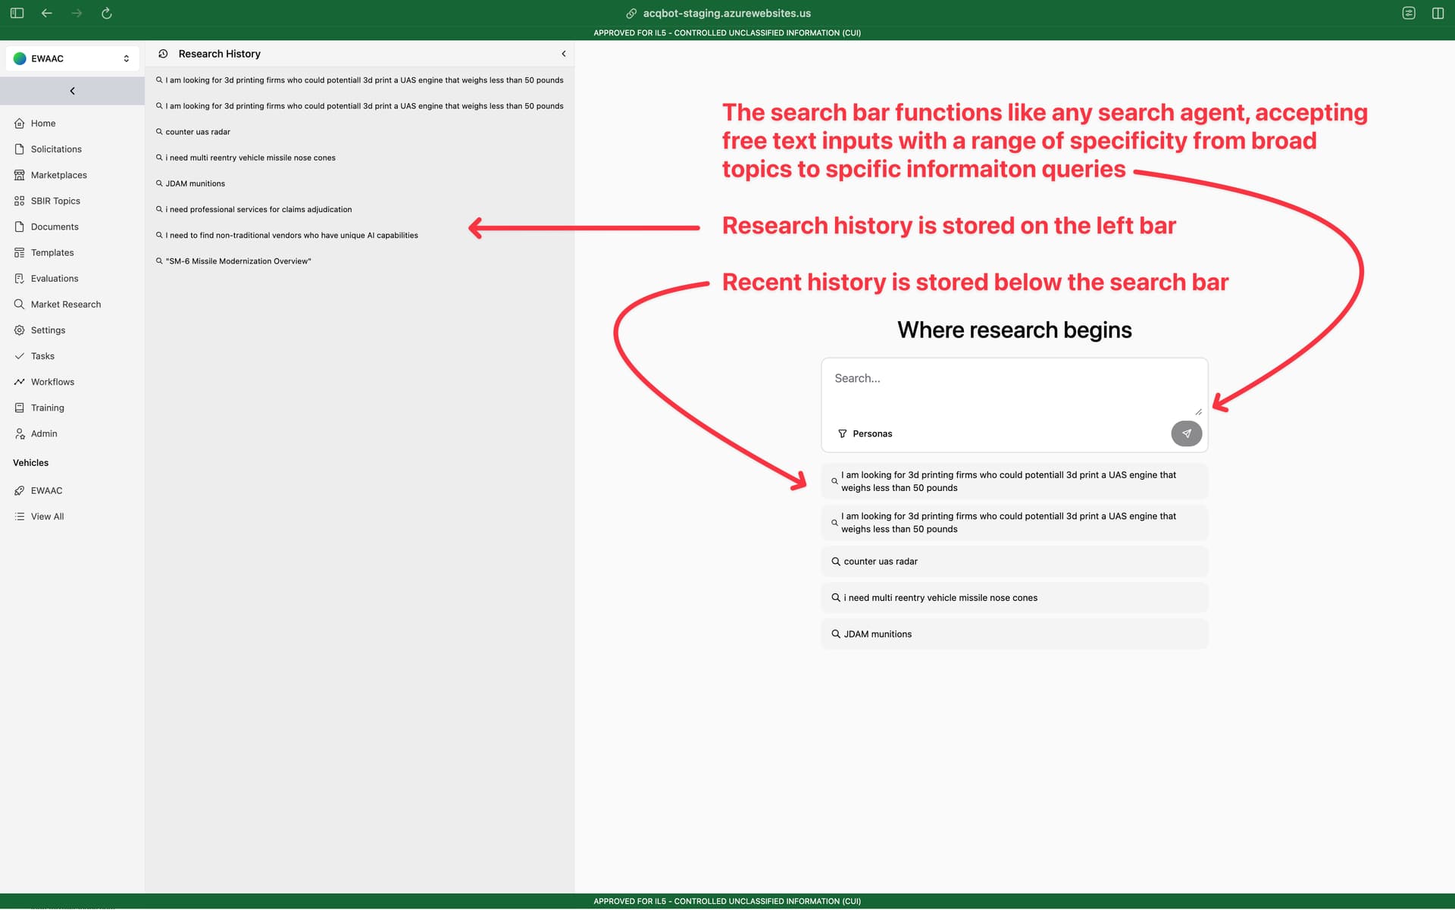Screen dimensions: 1455x910
Task: Open the EWAAC workspace switcher dropdown
Action: 72,58
